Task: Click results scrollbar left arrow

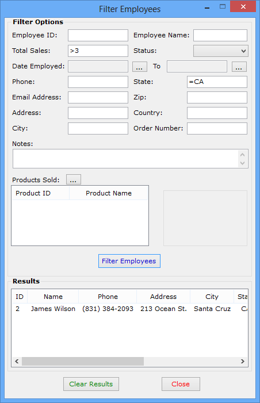Action: pos(17,362)
